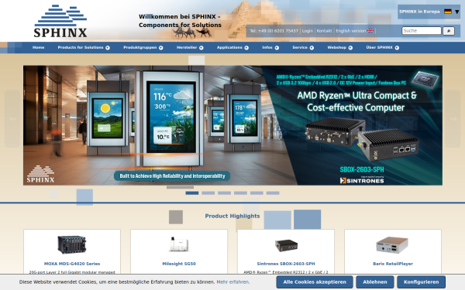Expand the Webshop menu arrow

click(x=350, y=48)
